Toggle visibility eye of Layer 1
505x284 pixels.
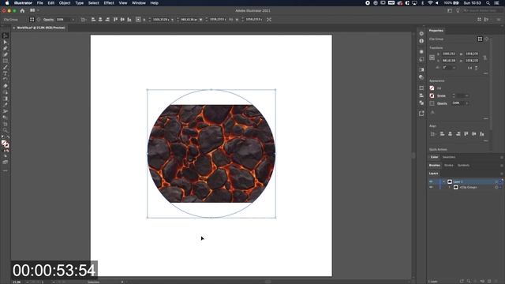[432, 181]
